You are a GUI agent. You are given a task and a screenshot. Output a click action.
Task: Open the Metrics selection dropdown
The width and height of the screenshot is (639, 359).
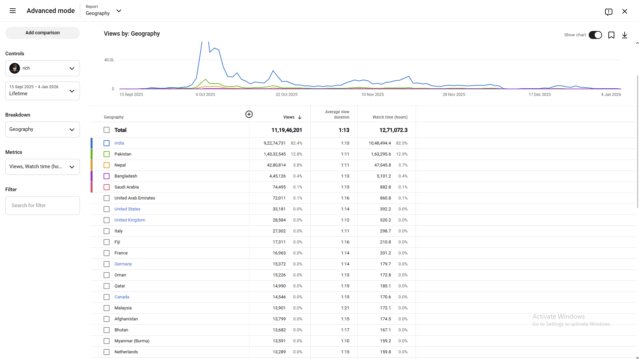[42, 167]
